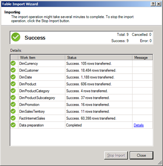
Task: Click the green check icon for FactInternetSales
Action: pyautogui.click(x=13, y=118)
